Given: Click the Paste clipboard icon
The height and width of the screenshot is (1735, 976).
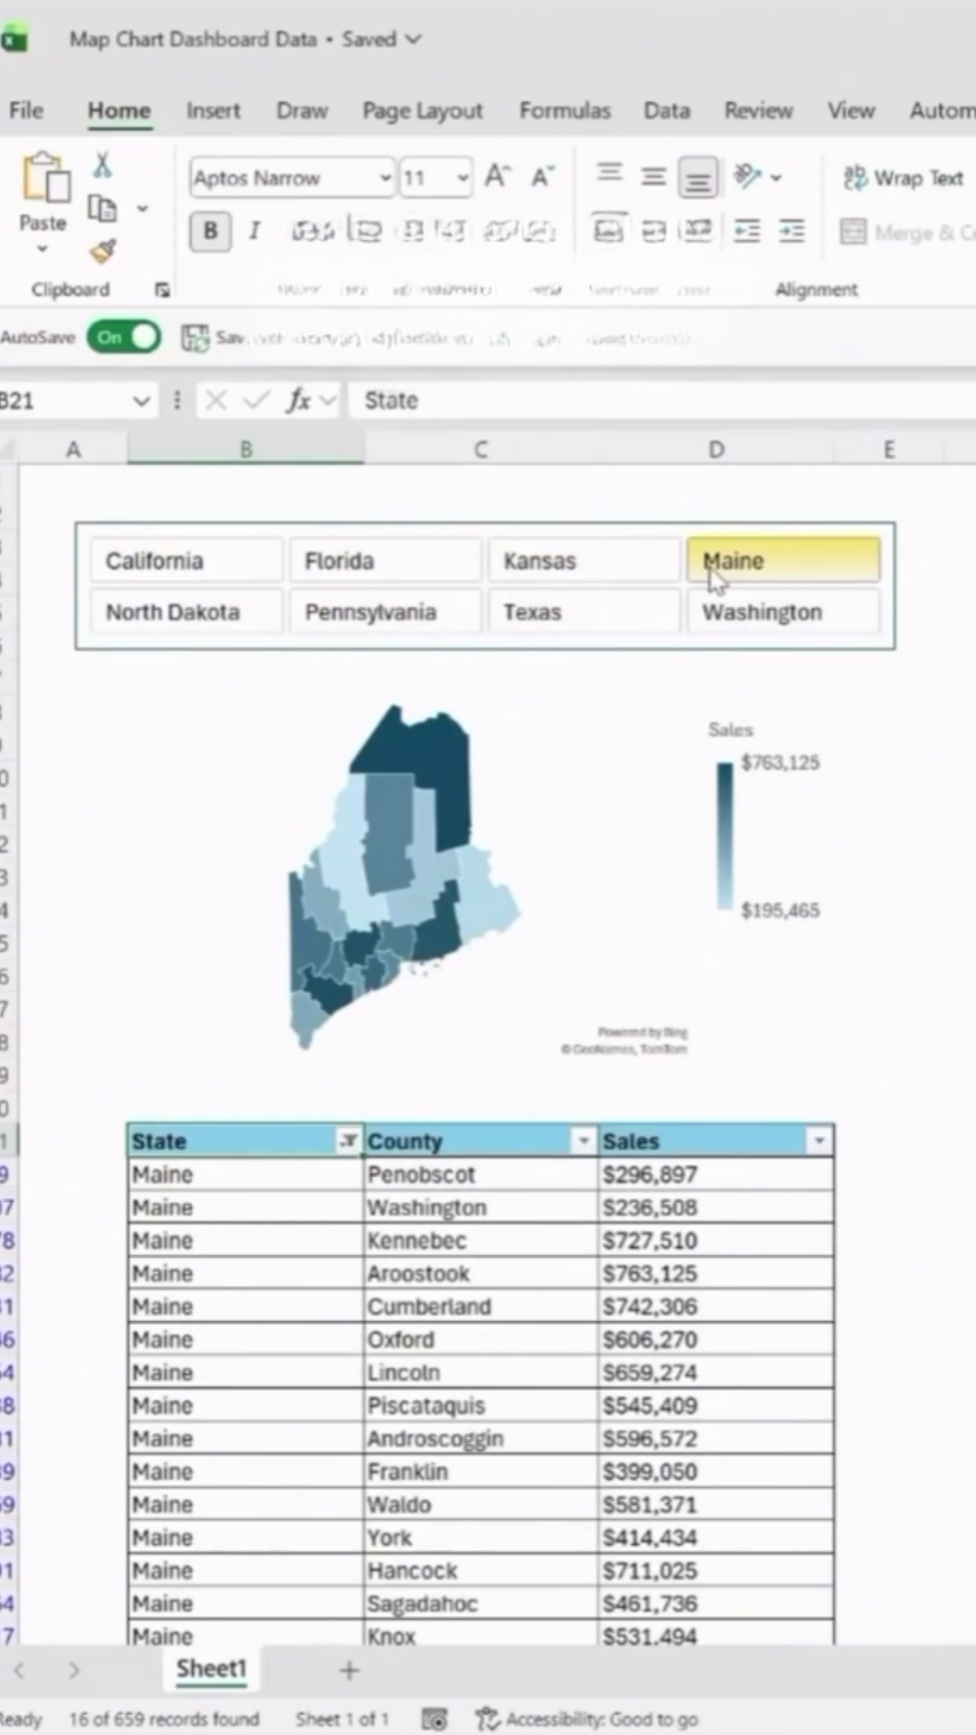Looking at the screenshot, I should (45, 178).
